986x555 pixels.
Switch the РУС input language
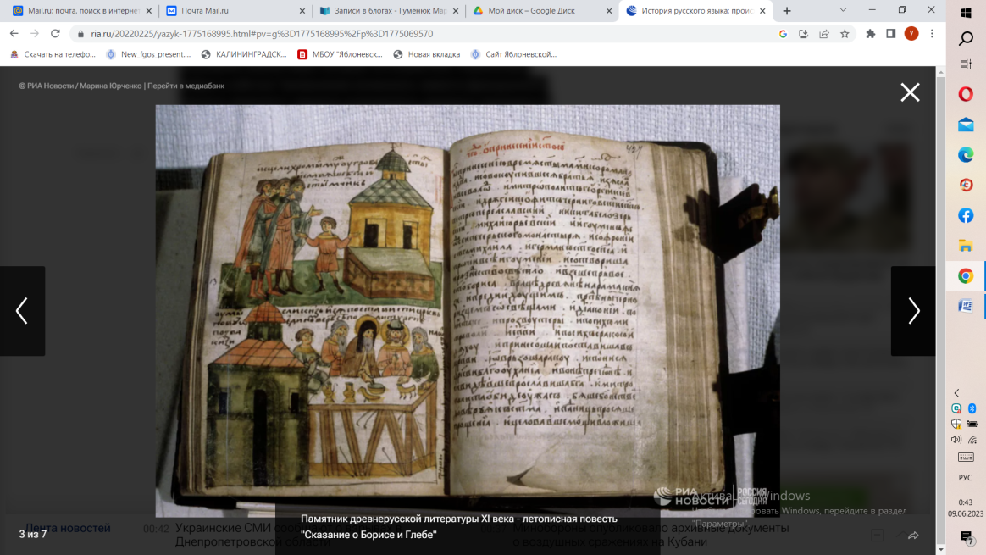click(x=966, y=478)
